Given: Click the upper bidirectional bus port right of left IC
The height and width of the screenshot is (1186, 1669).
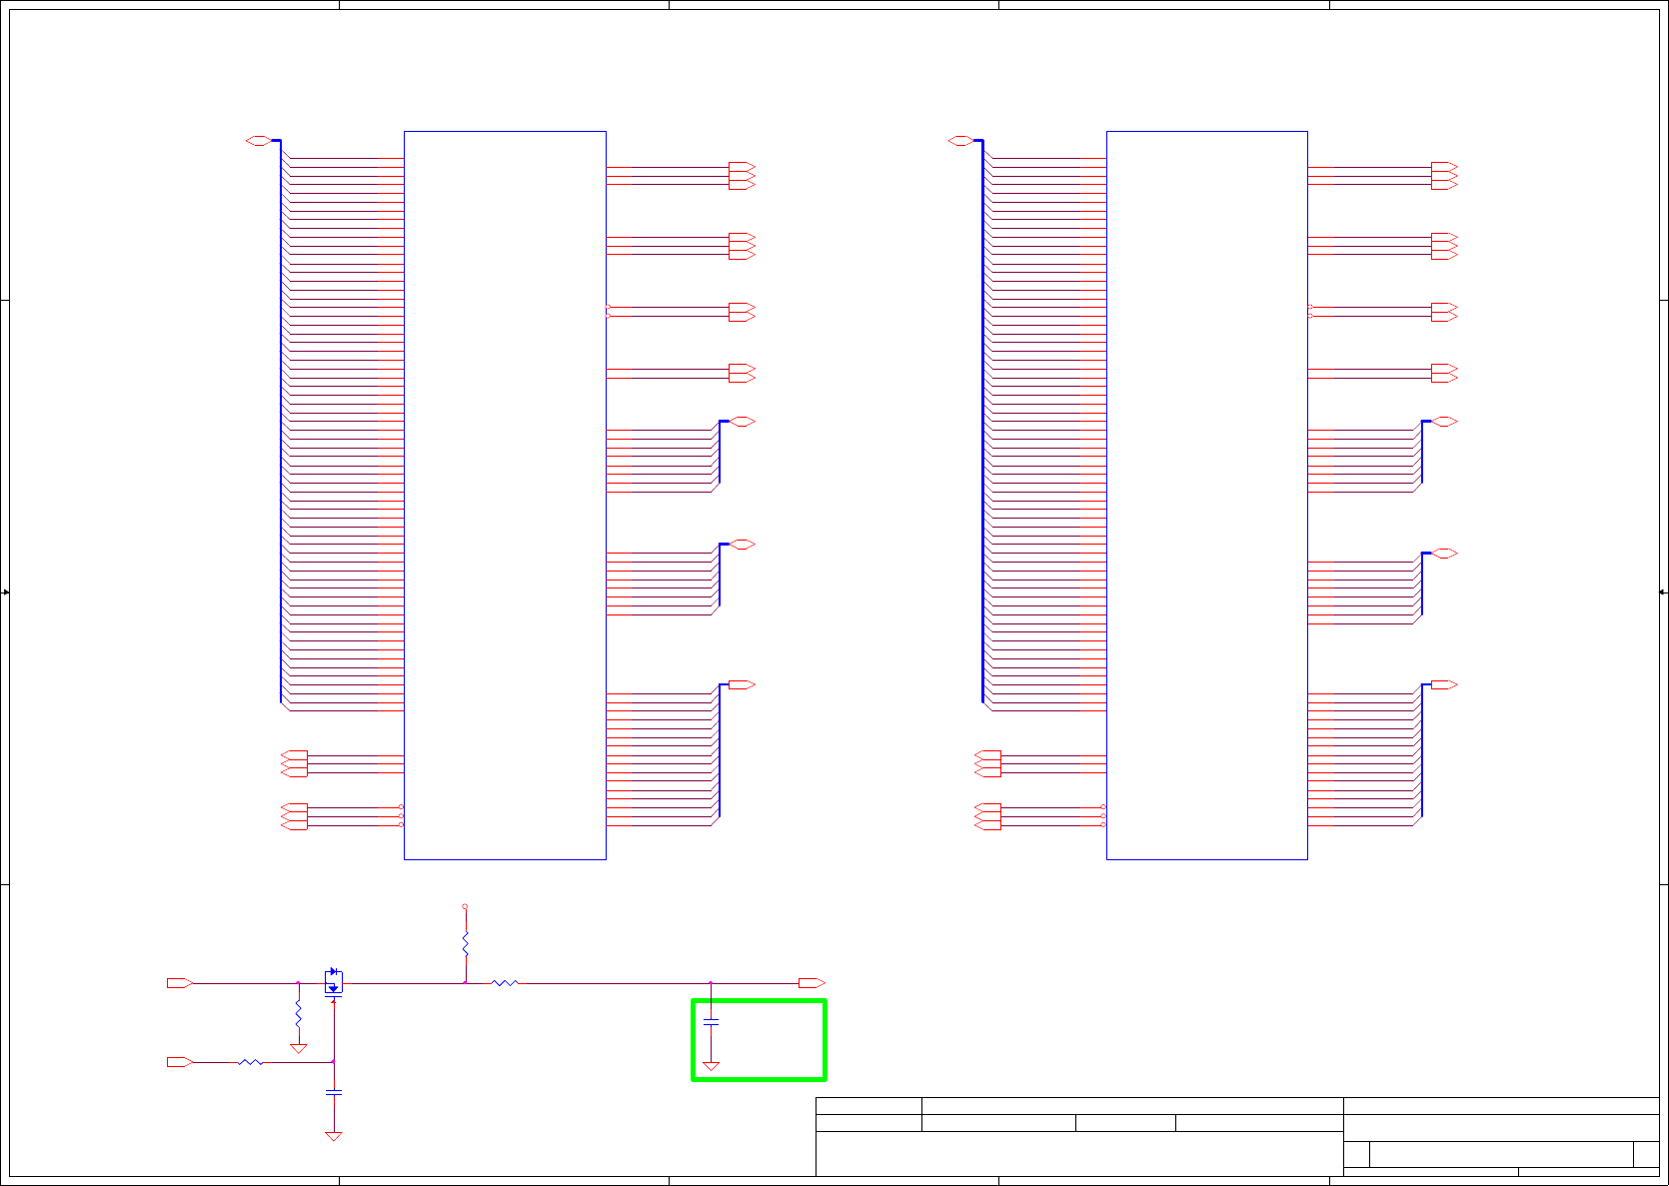Looking at the screenshot, I should [743, 422].
